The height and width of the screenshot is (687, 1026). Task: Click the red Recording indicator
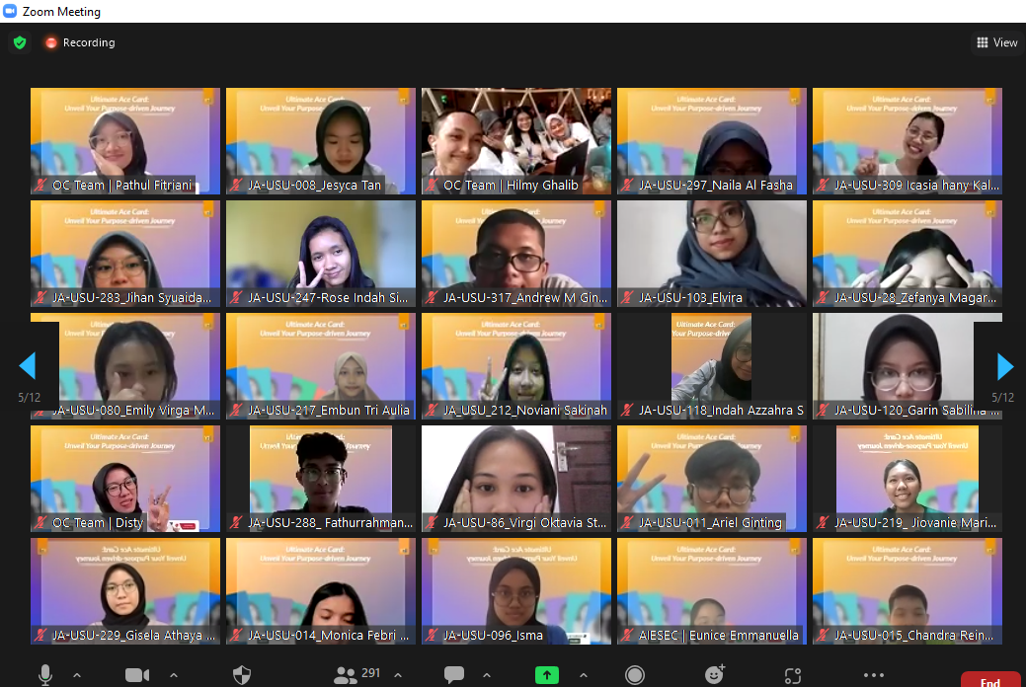[x=79, y=42]
